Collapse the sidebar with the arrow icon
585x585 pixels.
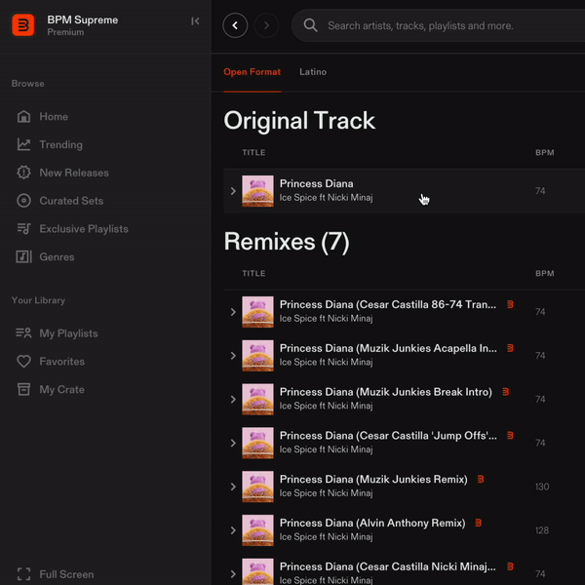tap(195, 21)
